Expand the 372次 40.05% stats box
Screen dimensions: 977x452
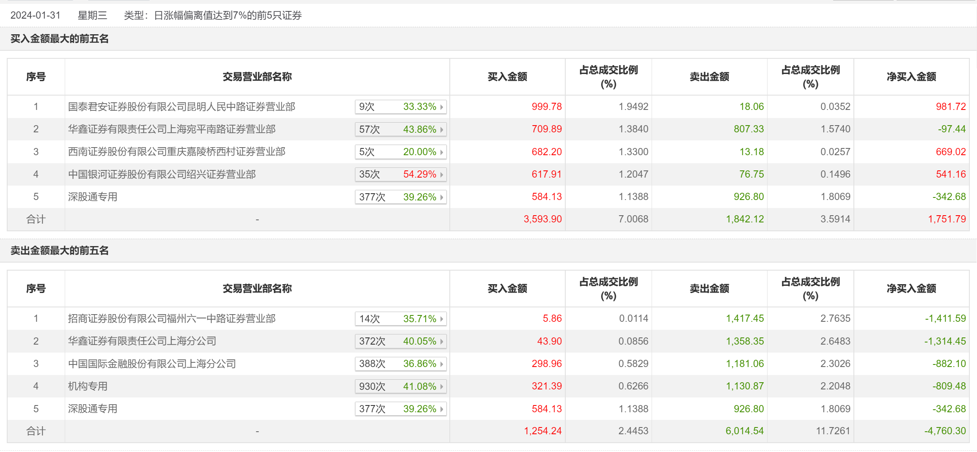400,341
